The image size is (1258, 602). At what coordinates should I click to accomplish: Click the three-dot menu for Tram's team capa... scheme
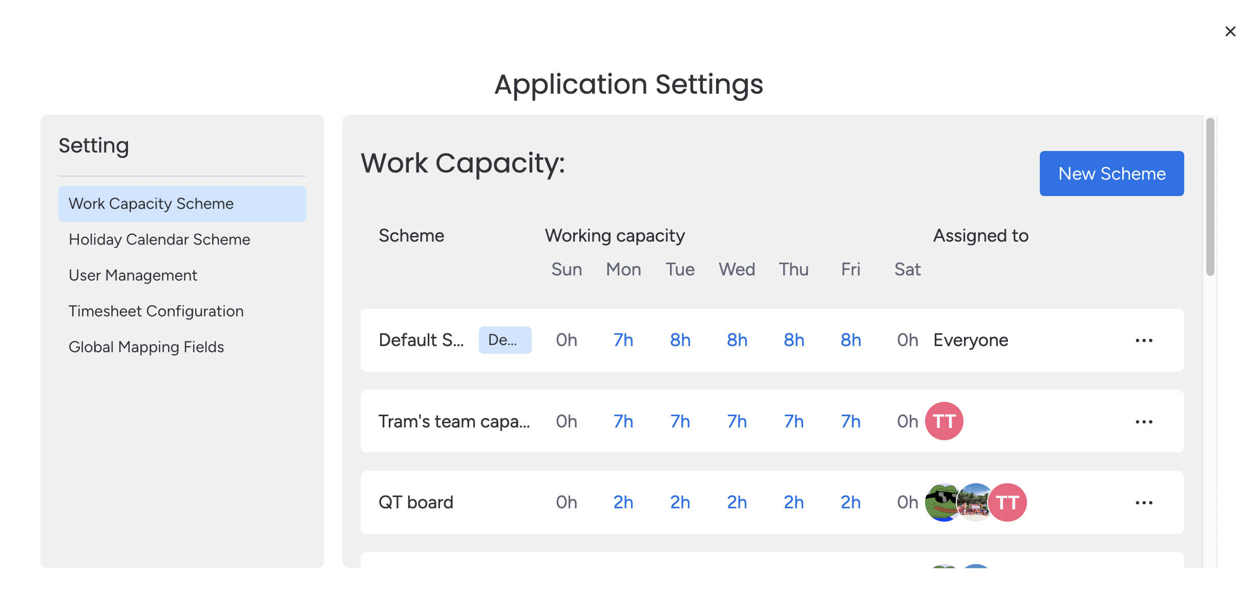click(1144, 422)
